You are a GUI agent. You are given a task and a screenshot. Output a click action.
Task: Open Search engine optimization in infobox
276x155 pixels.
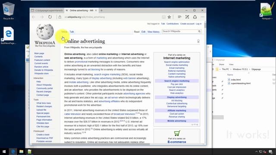(x=177, y=62)
